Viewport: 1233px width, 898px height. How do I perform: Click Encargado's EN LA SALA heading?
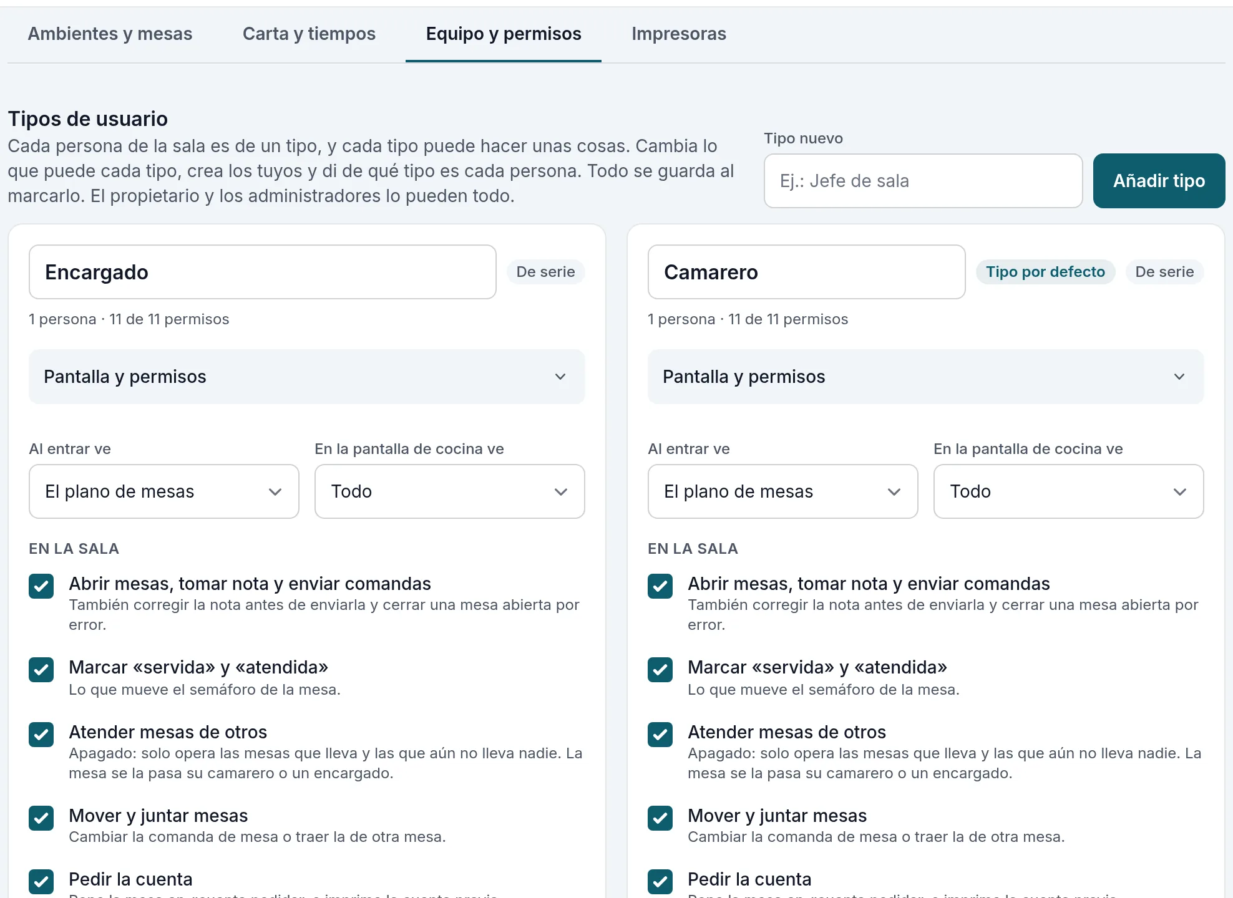pos(74,549)
